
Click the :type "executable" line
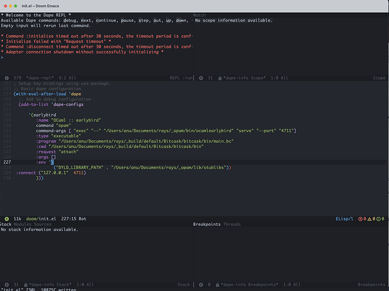click(59, 136)
